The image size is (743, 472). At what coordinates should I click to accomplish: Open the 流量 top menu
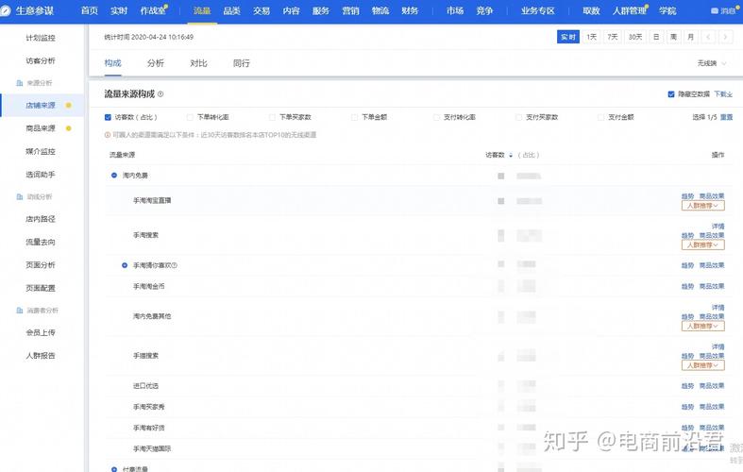pos(202,11)
